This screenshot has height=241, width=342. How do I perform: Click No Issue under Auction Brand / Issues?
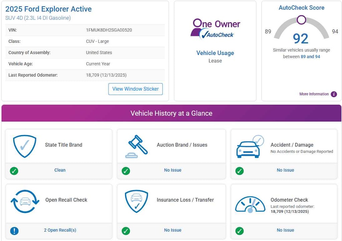[x=173, y=170]
